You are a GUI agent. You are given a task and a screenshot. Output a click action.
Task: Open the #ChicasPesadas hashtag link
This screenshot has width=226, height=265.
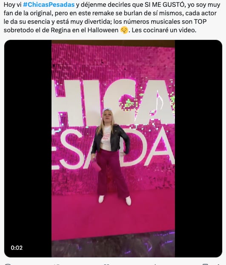49,5
